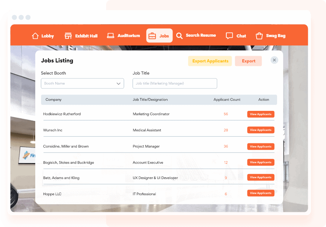The image size is (326, 227).
Task: Close the Jobs Listing dialog
Action: (274, 60)
